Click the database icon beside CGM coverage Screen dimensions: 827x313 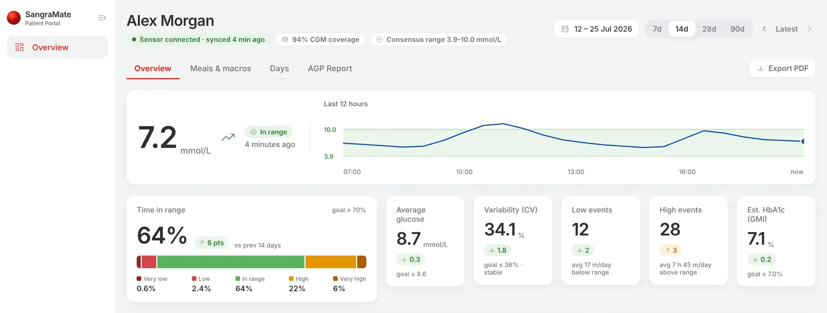point(285,40)
